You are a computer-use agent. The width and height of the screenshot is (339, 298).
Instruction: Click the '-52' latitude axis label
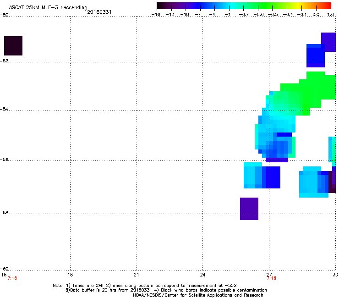(x=4, y=61)
